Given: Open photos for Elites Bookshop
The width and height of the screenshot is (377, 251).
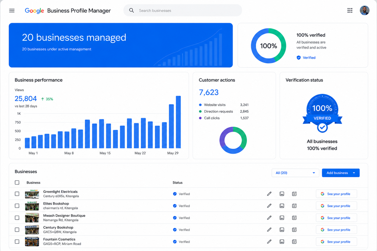Looking at the screenshot, I should [x=282, y=206].
